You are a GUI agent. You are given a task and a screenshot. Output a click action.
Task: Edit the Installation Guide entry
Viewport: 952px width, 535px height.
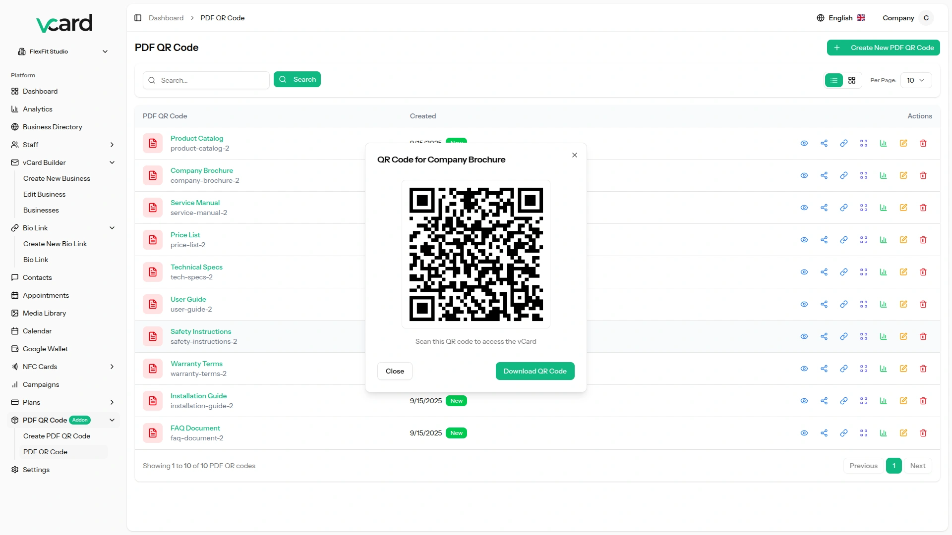click(903, 401)
